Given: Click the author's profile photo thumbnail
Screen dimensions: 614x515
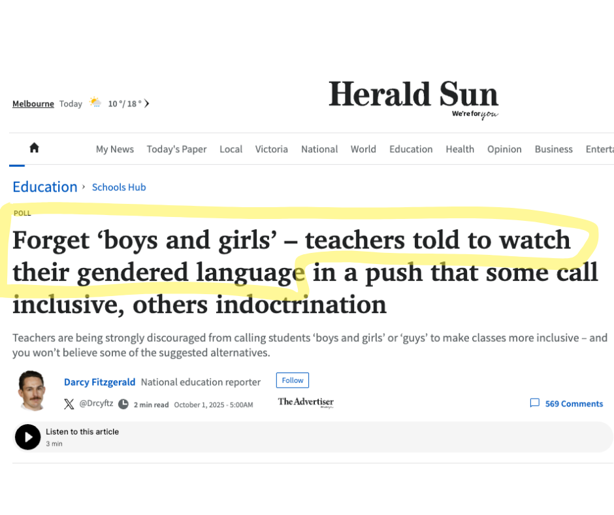Looking at the screenshot, I should pos(32,391).
